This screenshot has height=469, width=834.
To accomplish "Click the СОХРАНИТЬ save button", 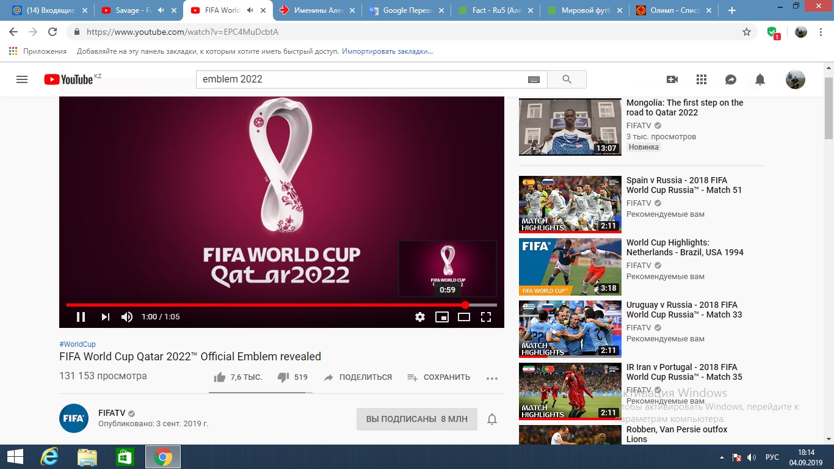I will [x=438, y=377].
